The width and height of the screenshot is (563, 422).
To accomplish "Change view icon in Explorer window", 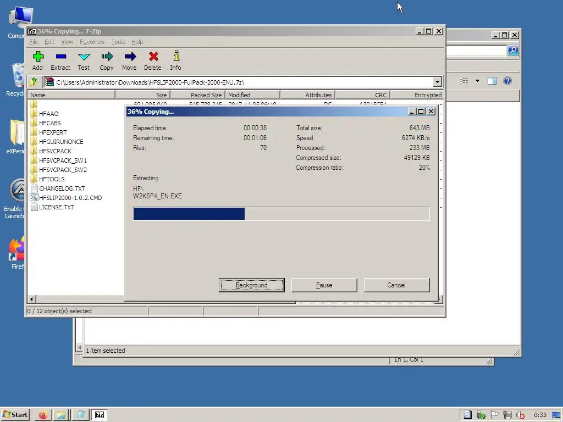I will [464, 81].
